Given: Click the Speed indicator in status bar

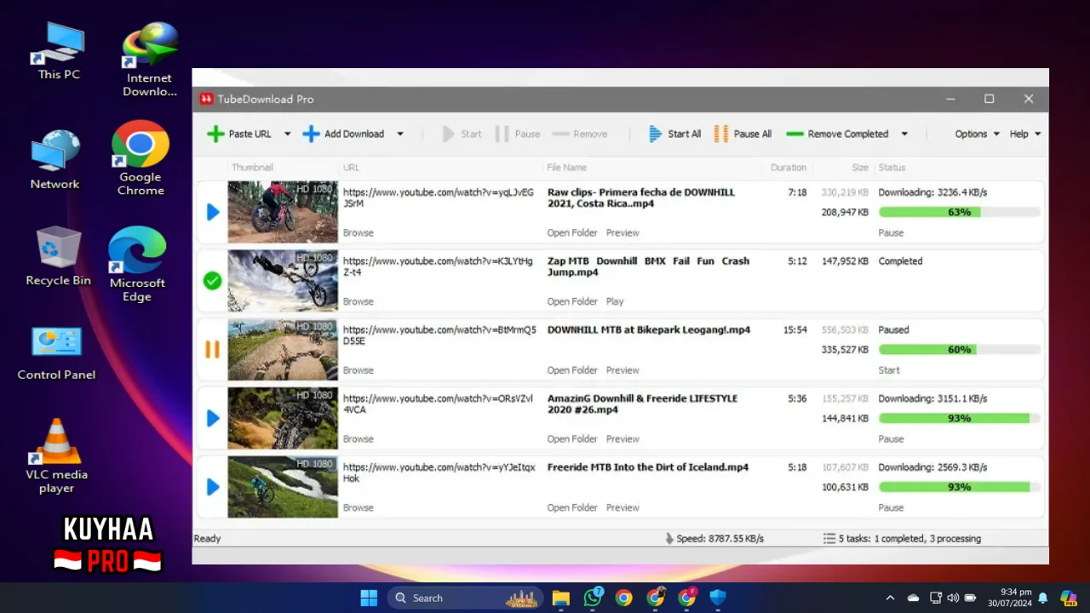Looking at the screenshot, I should (x=714, y=538).
